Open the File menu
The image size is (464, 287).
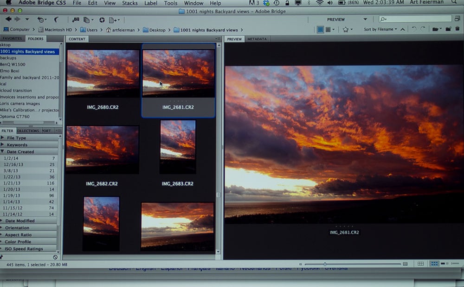(77, 3)
